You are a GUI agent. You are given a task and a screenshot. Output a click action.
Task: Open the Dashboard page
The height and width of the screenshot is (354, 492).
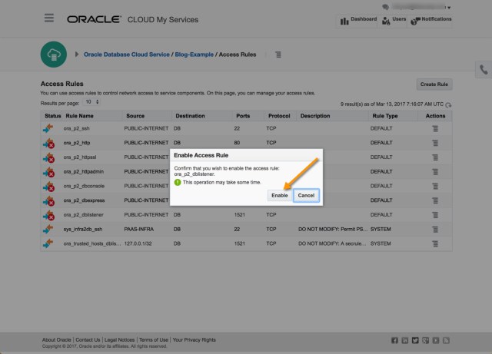[358, 21]
